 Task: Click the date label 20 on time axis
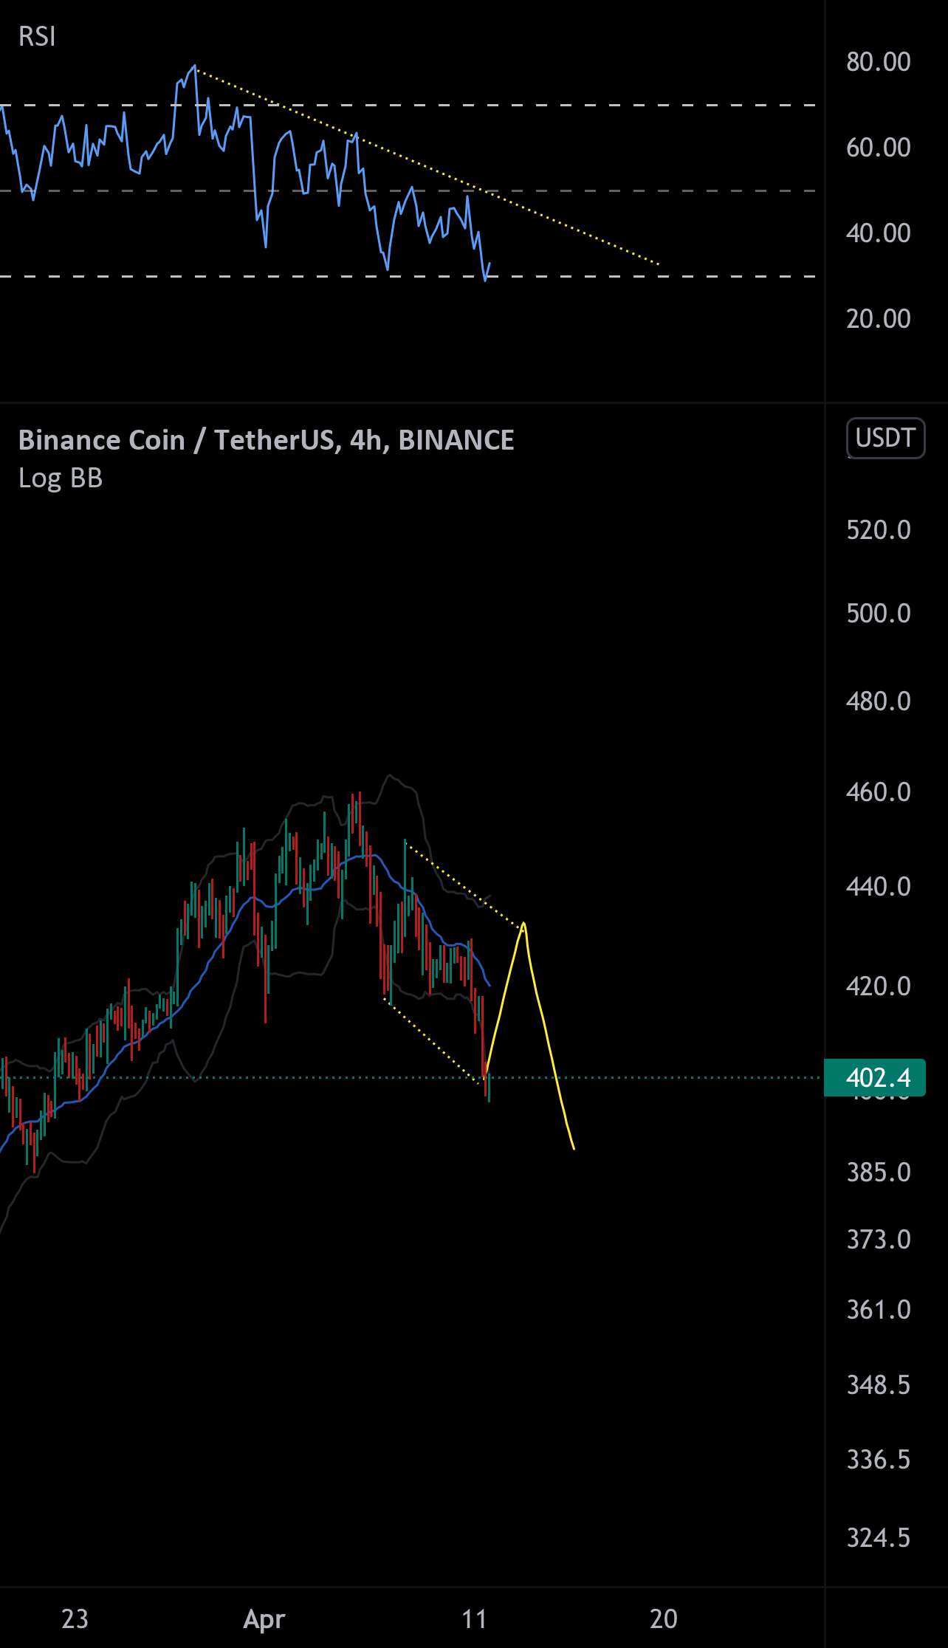664,1619
